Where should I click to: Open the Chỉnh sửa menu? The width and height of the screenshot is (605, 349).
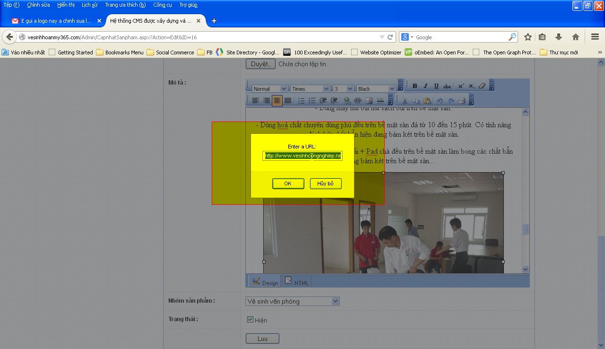(x=38, y=5)
